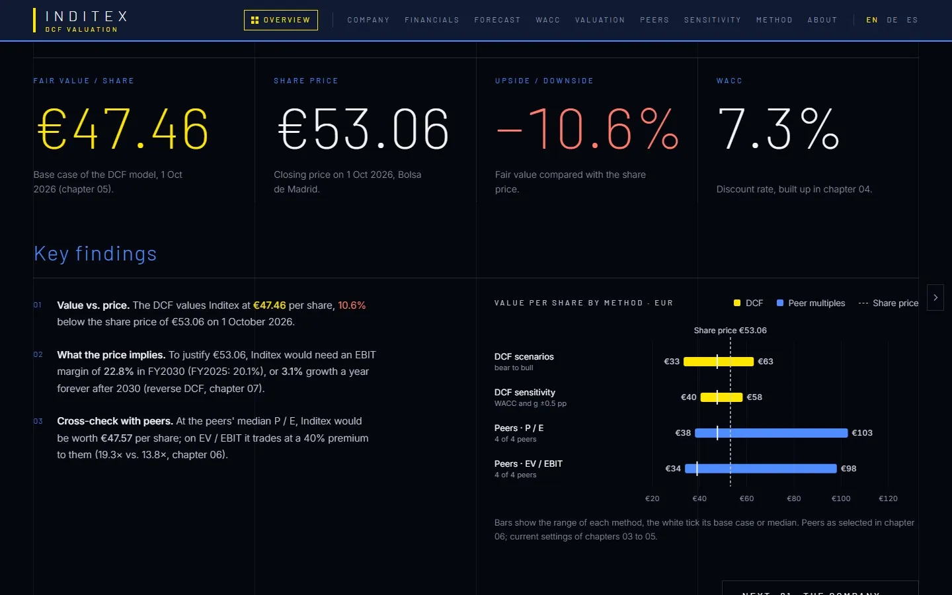Open the WACC nav item
952x595 pixels.
pyautogui.click(x=548, y=20)
